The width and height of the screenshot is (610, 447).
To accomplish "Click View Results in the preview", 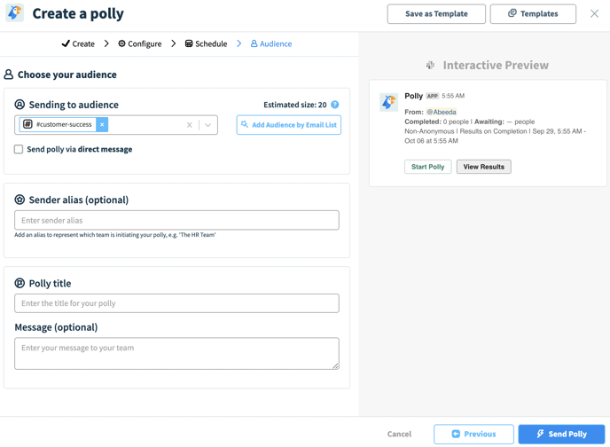I will click(x=483, y=167).
